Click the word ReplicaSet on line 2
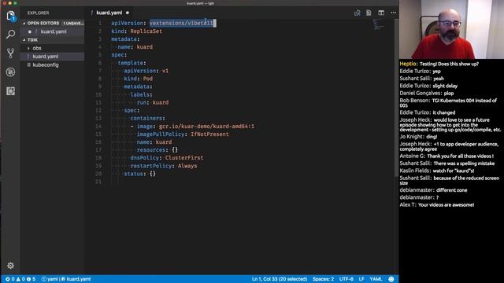Image resolution: width=504 pixels, height=283 pixels. pyautogui.click(x=146, y=31)
